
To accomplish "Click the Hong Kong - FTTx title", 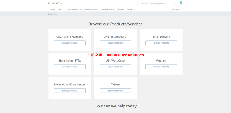I will click(x=70, y=61).
